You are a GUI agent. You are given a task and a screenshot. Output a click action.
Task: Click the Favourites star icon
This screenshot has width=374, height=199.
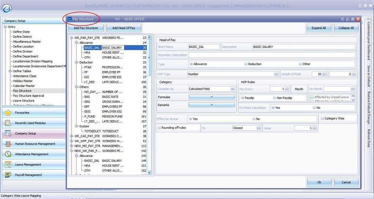8,113
